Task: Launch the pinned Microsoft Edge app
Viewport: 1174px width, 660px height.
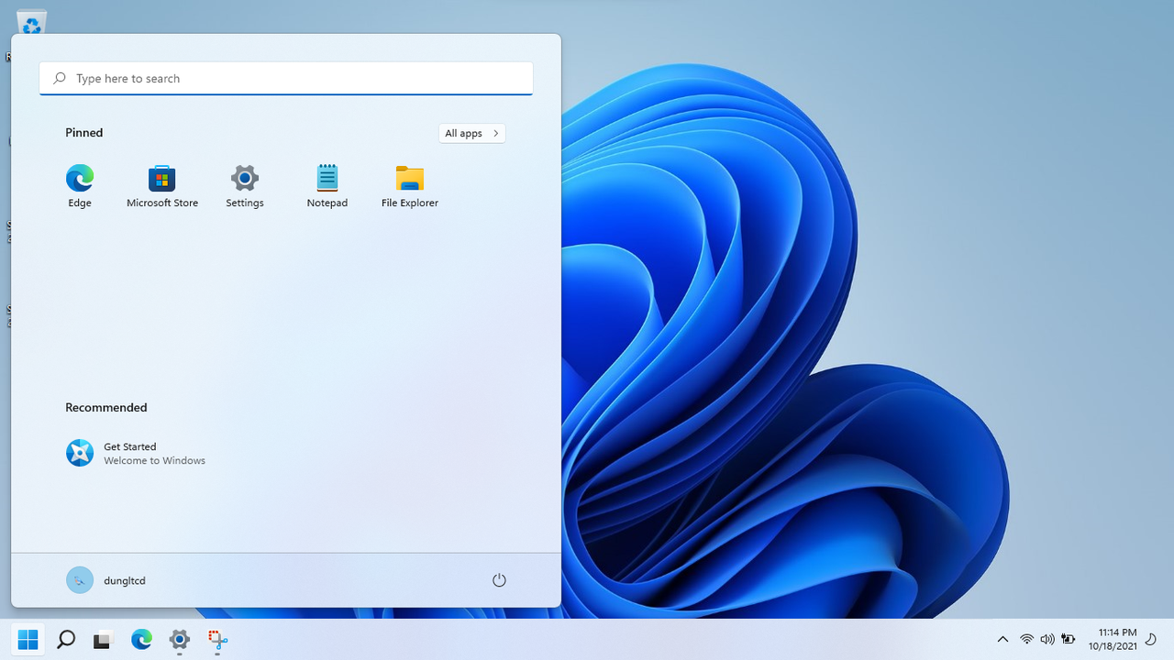Action: [80, 179]
